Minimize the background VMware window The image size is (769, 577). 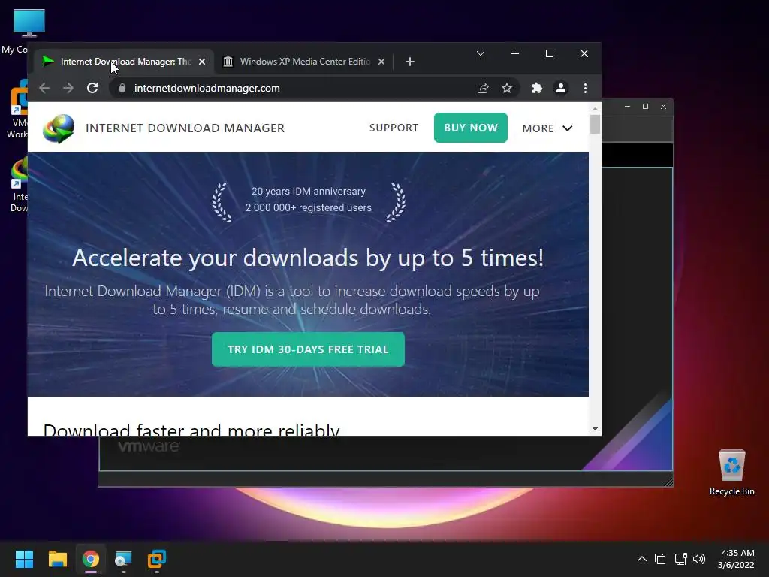coord(627,106)
